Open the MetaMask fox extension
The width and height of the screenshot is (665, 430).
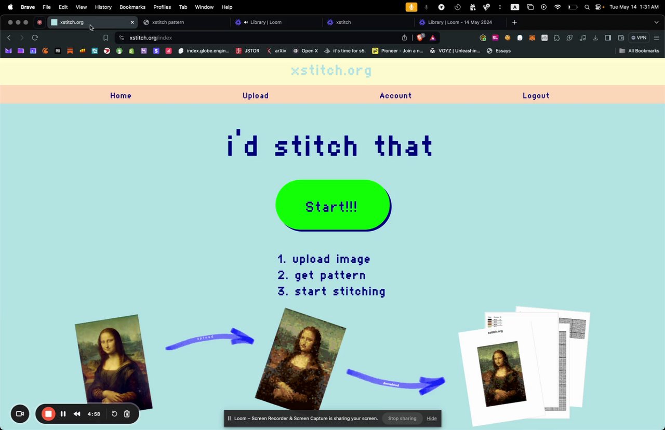532,37
